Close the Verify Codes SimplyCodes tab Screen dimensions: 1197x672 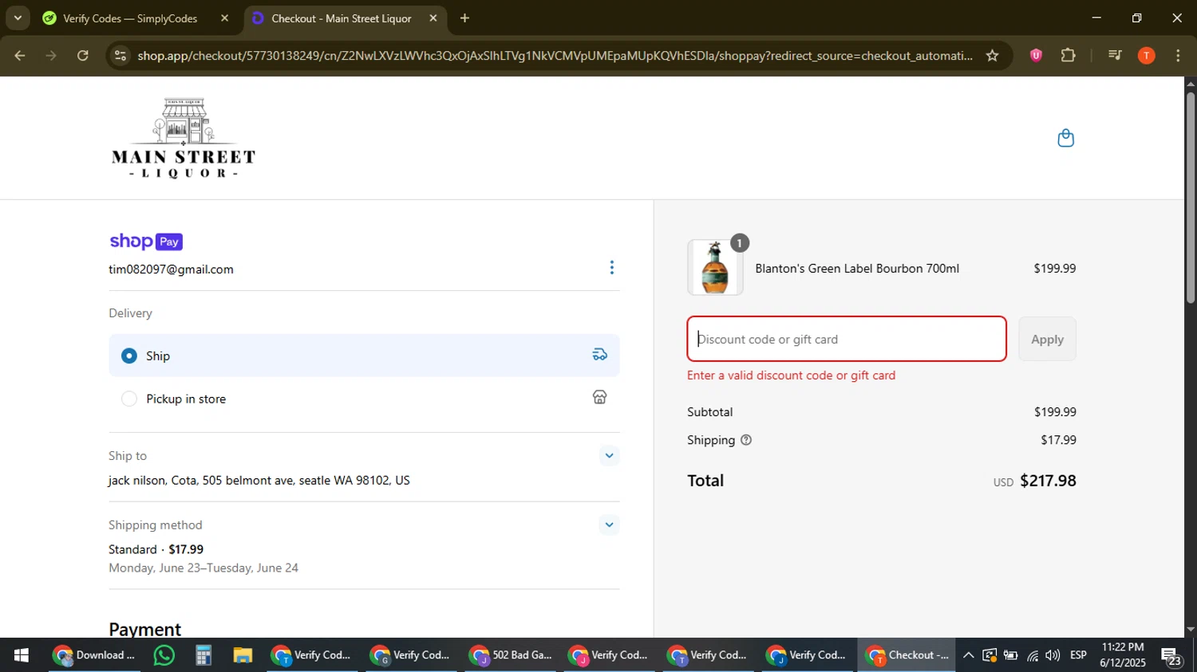224,18
